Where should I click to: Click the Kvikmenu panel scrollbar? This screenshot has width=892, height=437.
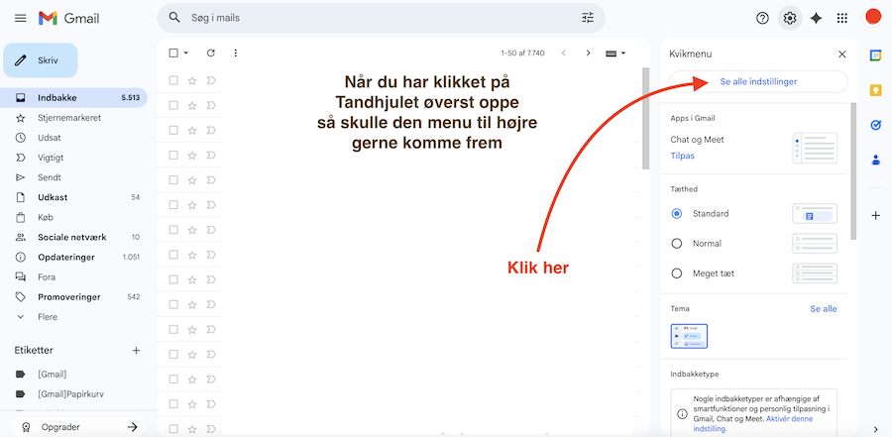coord(853,170)
